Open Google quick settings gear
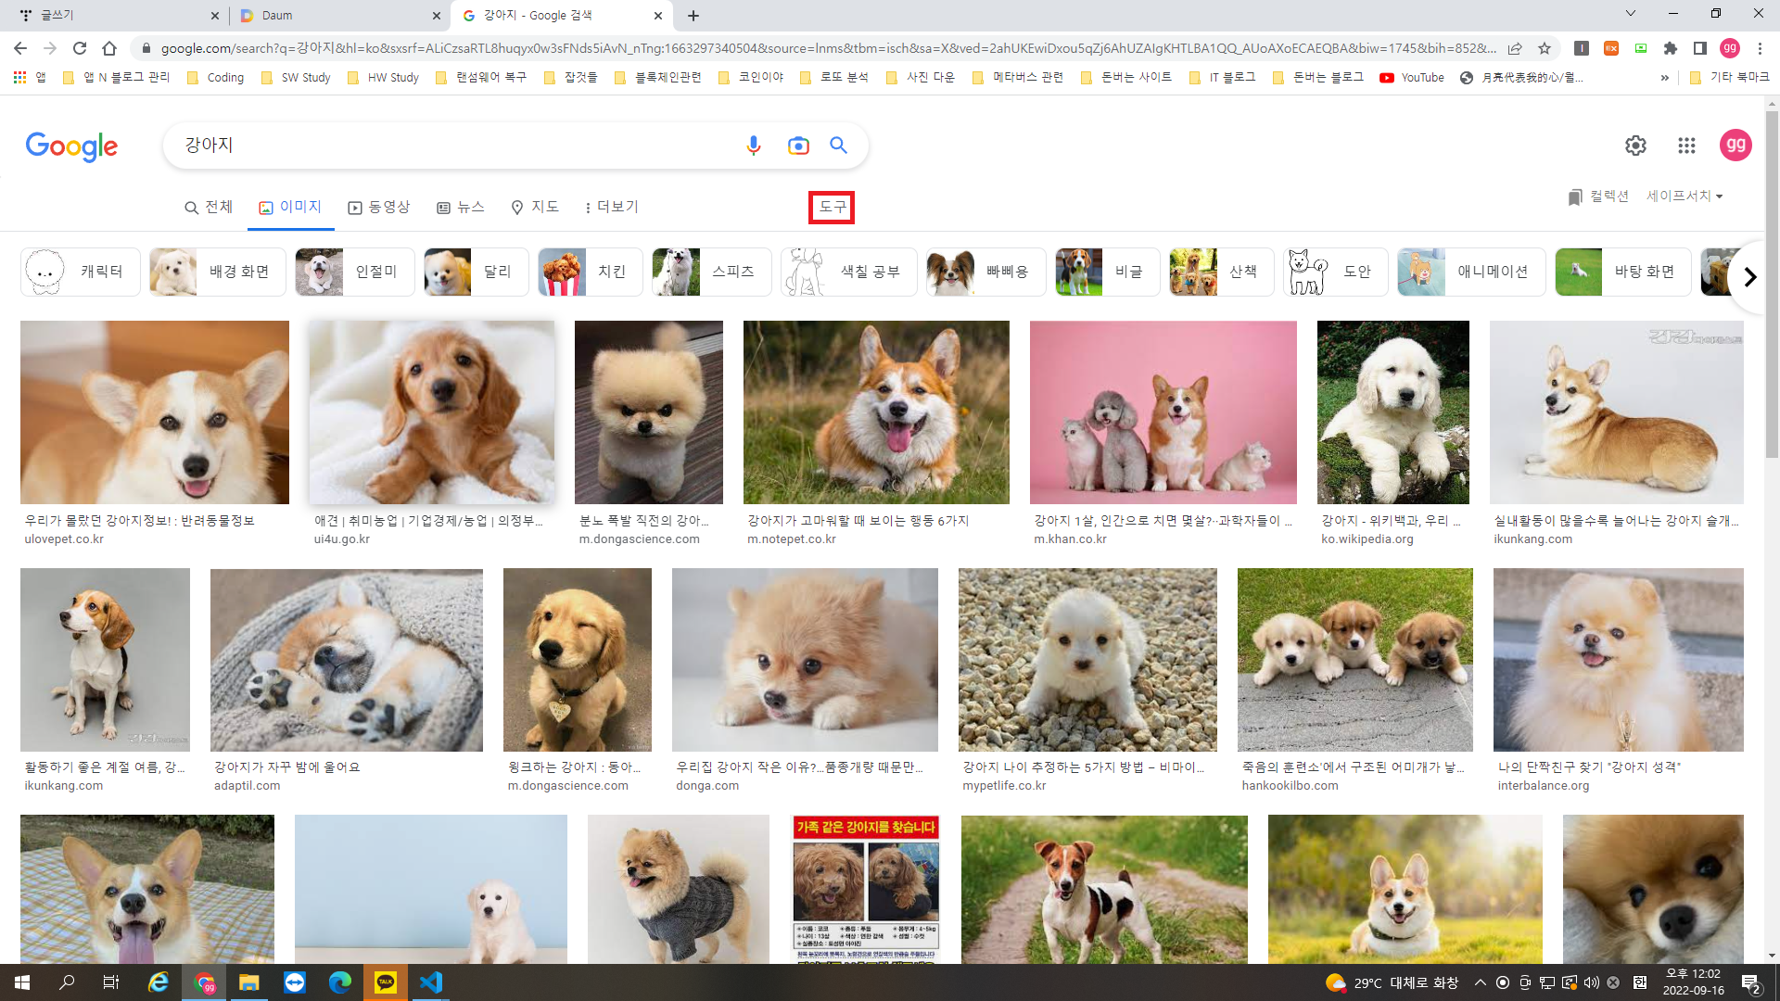Image resolution: width=1780 pixels, height=1001 pixels. (1635, 146)
